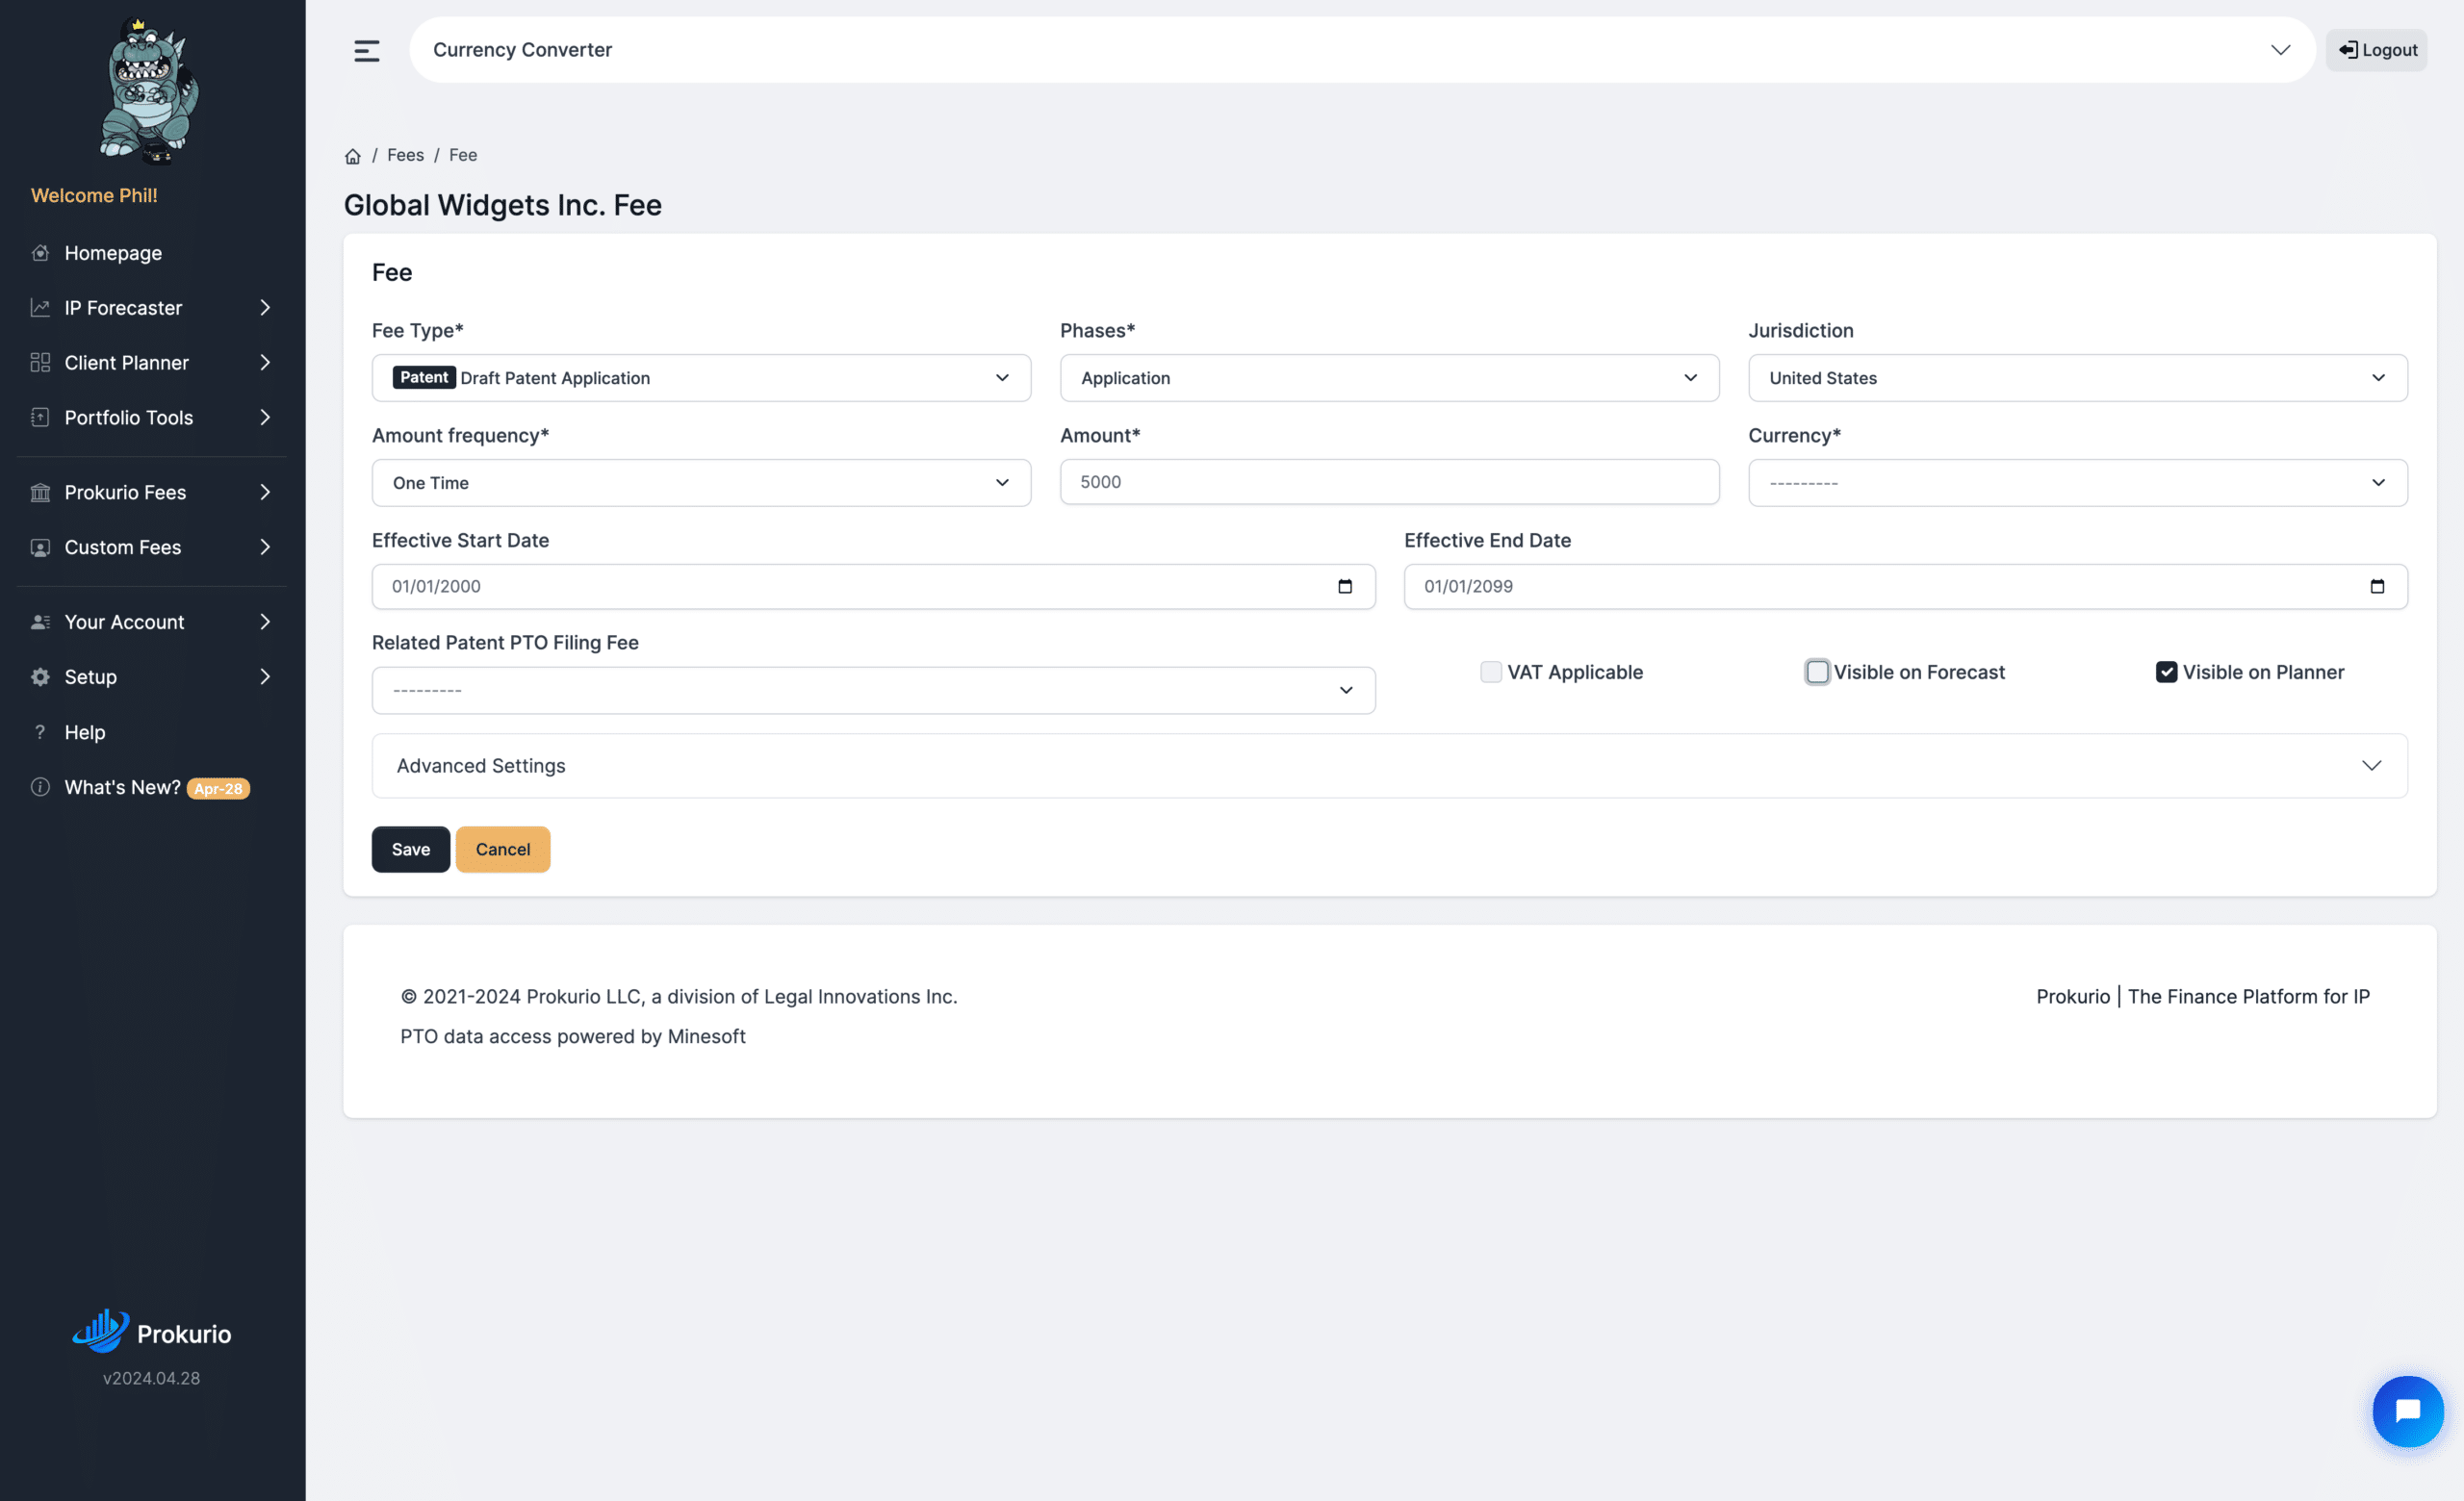Image resolution: width=2464 pixels, height=1501 pixels.
Task: Click the Portfolio Tools icon
Action: pyautogui.click(x=40, y=418)
